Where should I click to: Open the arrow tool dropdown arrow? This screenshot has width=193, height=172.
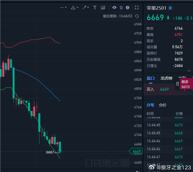(x=88, y=7)
